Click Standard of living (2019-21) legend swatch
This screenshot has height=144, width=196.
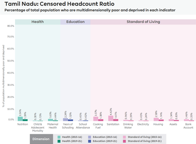pos(124,141)
